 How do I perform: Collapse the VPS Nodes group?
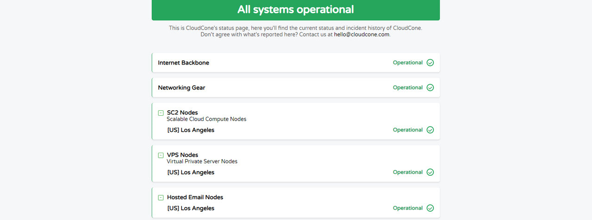[161, 155]
